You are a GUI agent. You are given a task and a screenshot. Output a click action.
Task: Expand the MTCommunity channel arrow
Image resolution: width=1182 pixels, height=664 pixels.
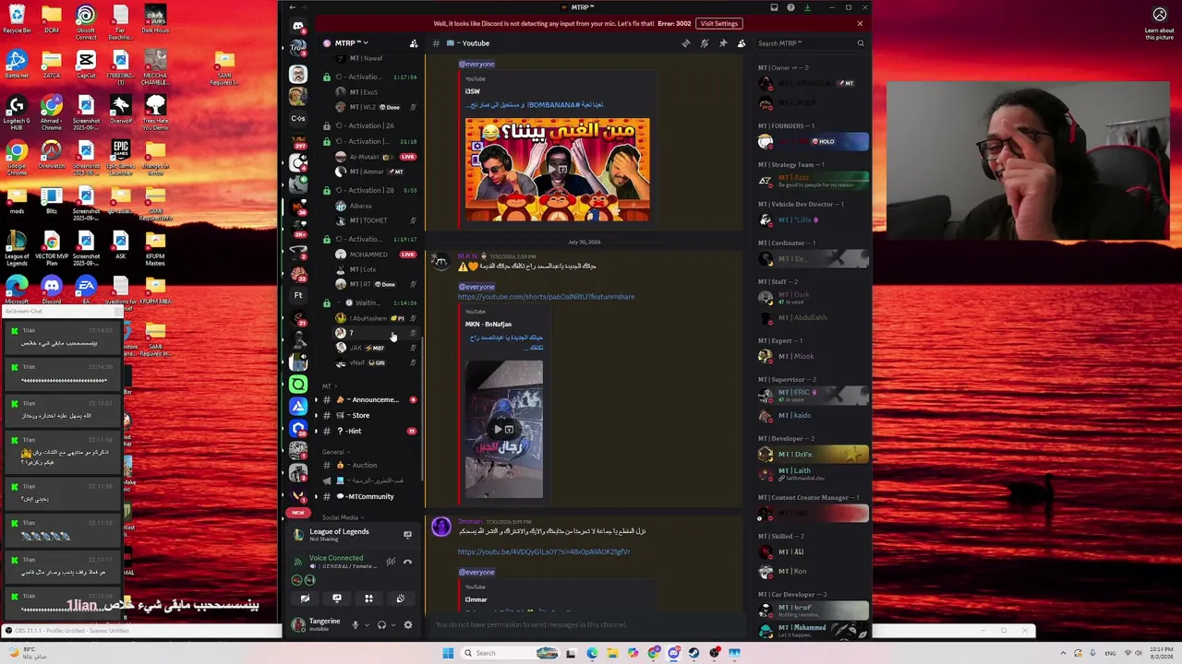316,497
